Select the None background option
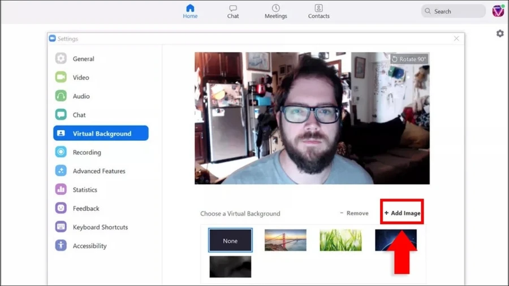Viewport: 509px width, 286px height. tap(230, 240)
